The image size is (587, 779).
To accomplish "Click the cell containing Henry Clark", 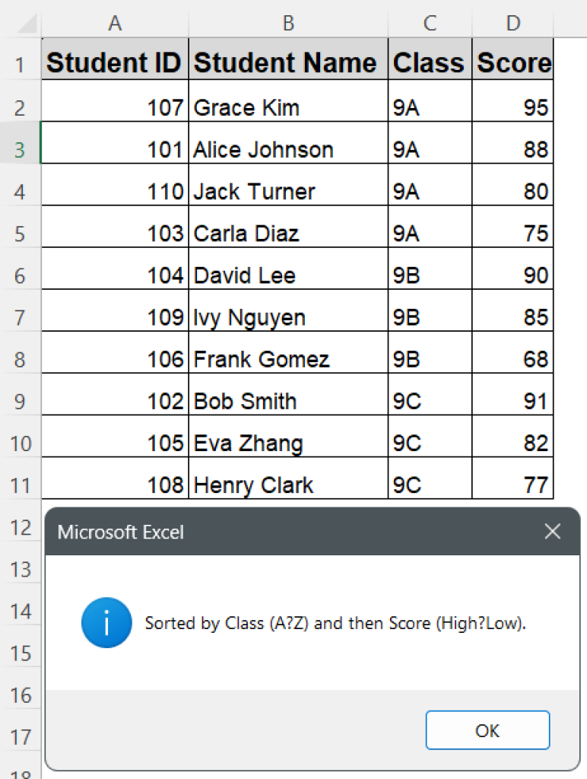I will [x=287, y=485].
